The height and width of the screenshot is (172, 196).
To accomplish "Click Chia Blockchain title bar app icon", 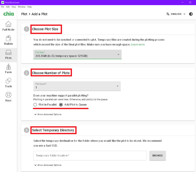I will pyautogui.click(x=3, y=2).
